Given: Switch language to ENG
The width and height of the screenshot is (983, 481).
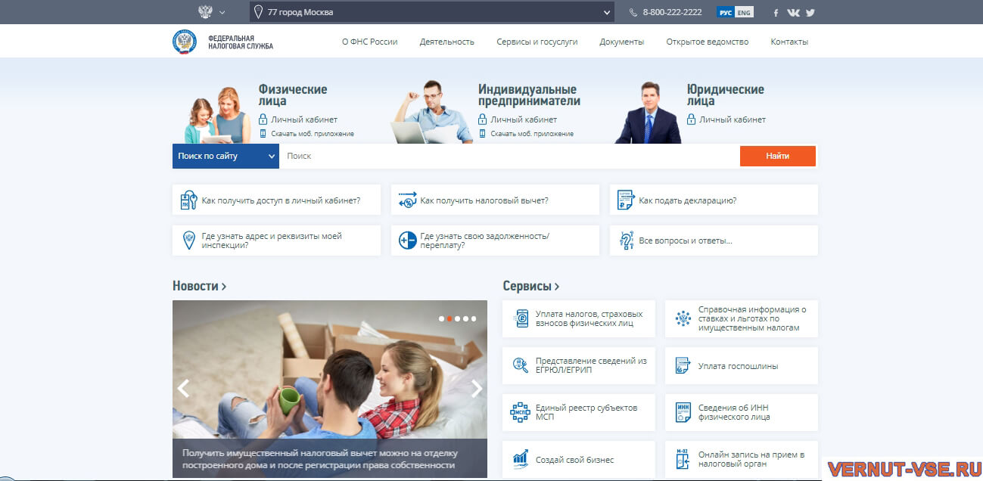Looking at the screenshot, I should click(x=745, y=12).
